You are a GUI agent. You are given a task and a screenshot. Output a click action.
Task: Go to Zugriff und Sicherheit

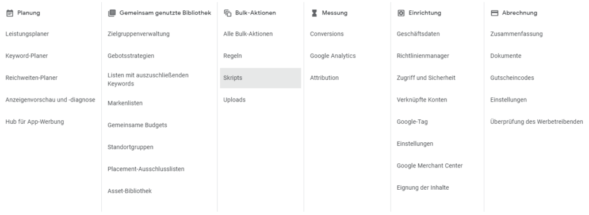tap(426, 78)
